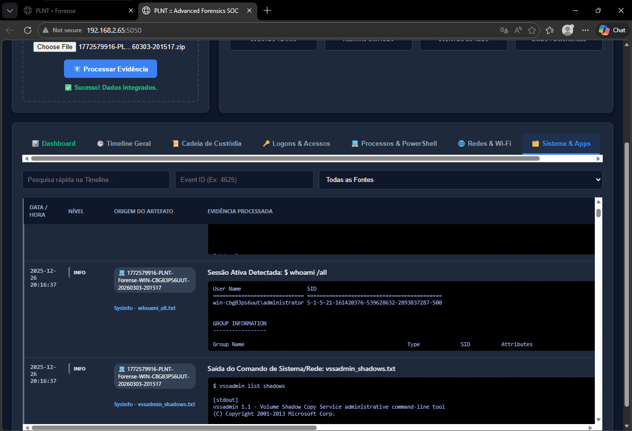The image size is (632, 431).
Task: Open a new browser tab
Action: pos(267,10)
